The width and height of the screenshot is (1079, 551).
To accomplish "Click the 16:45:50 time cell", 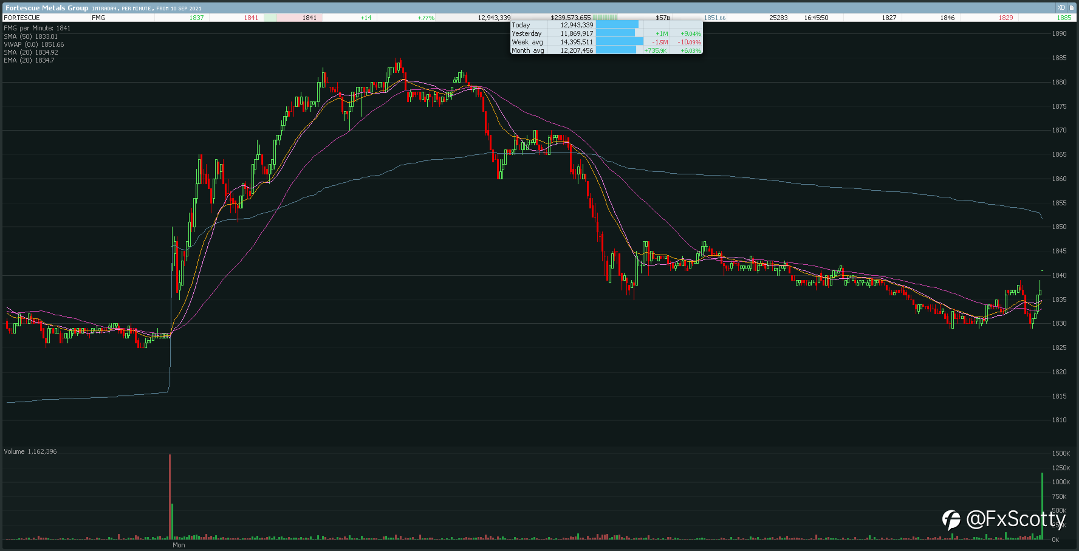I will pos(816,18).
